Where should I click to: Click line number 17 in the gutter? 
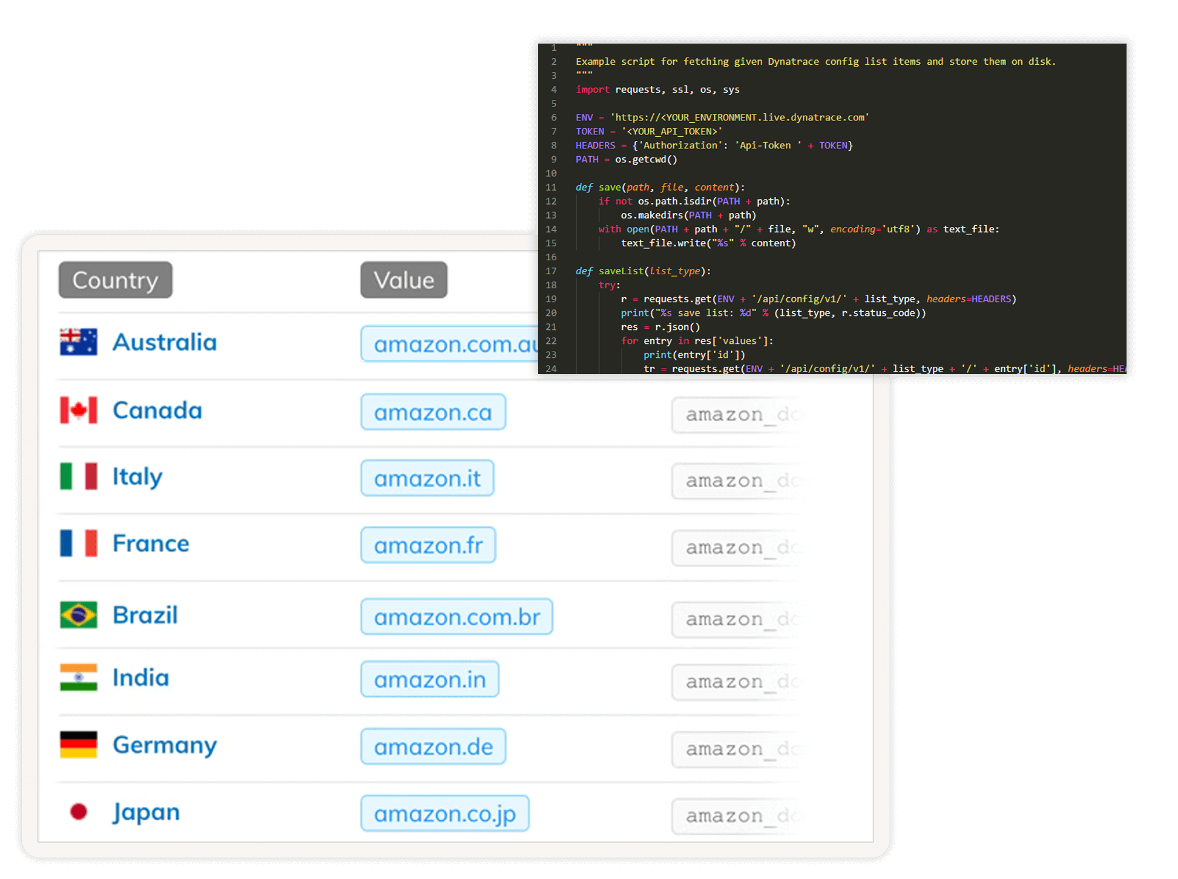(551, 271)
